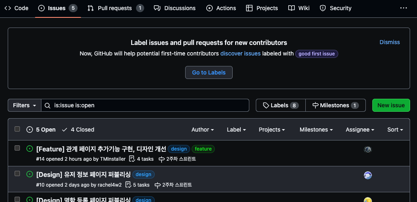417x202 pixels.
Task: Expand the Filters dropdown
Action: (24, 105)
